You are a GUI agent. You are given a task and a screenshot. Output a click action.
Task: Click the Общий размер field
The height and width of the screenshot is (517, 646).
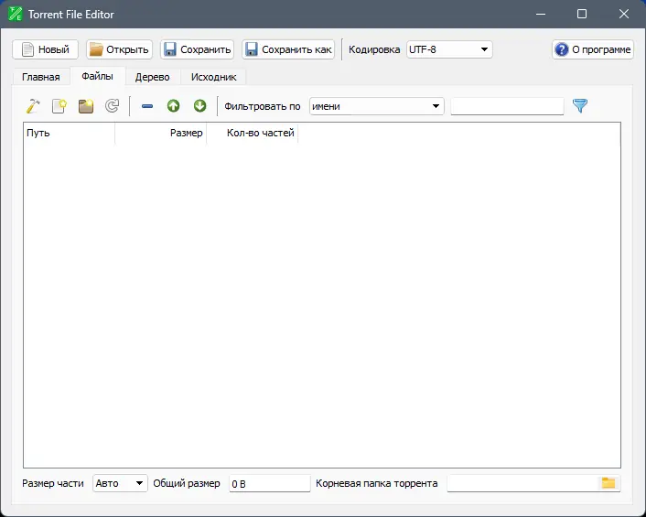pos(269,484)
